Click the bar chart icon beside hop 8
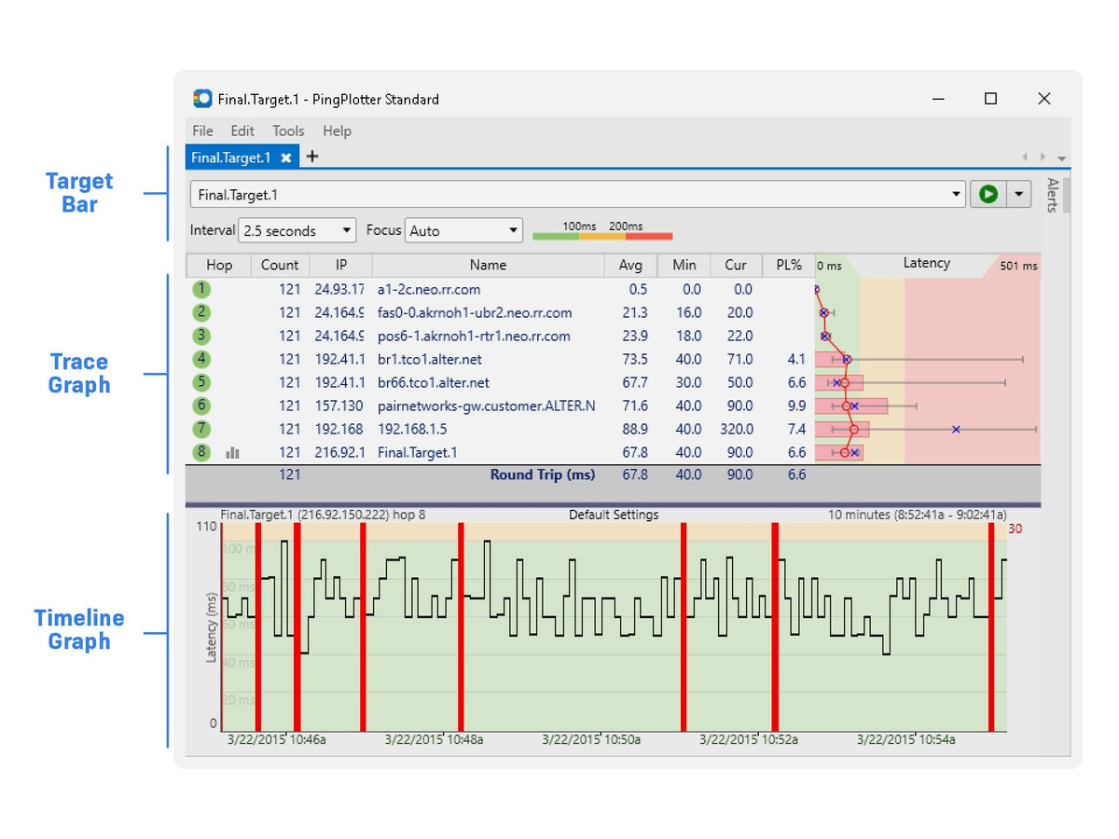 click(231, 452)
